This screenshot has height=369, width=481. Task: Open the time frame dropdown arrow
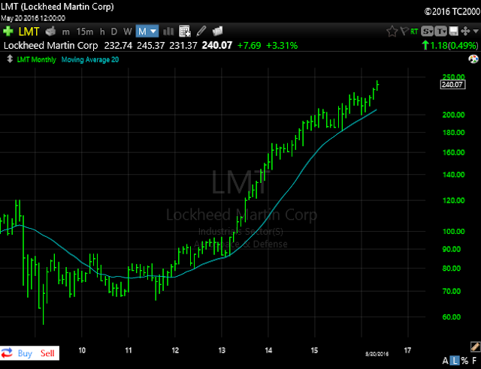[153, 31]
